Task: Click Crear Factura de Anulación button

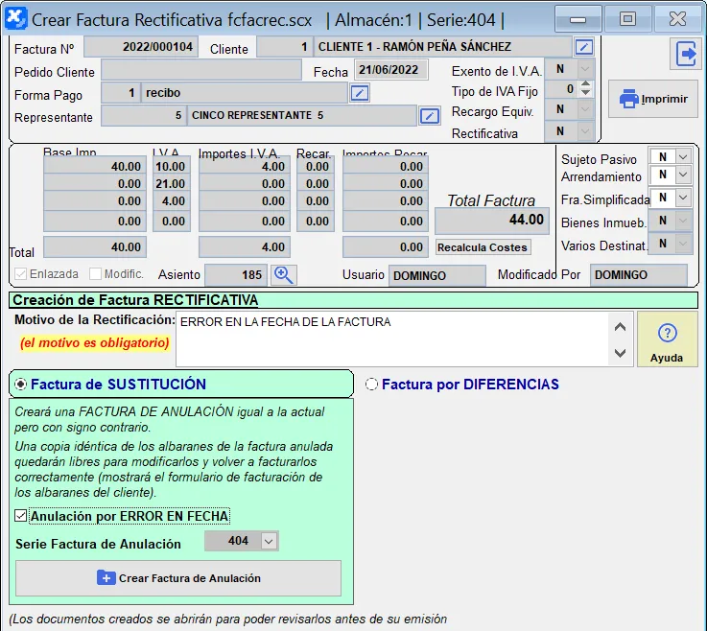Action: point(178,578)
